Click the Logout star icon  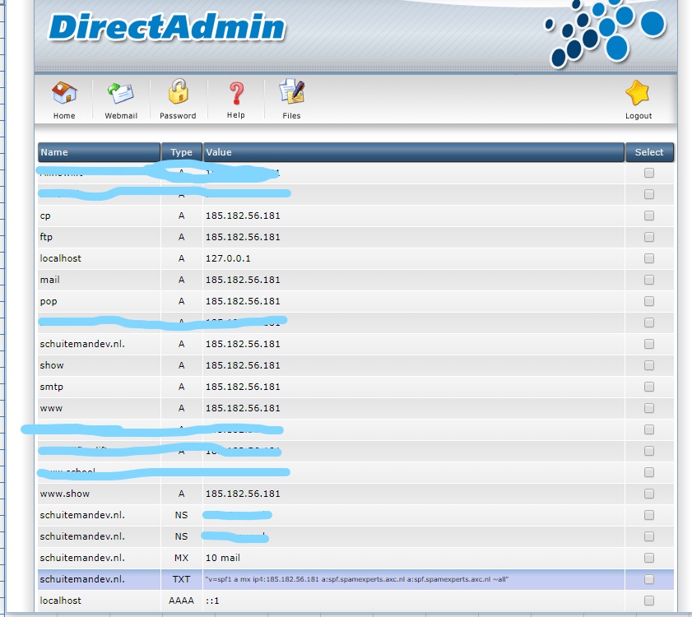pyautogui.click(x=637, y=93)
